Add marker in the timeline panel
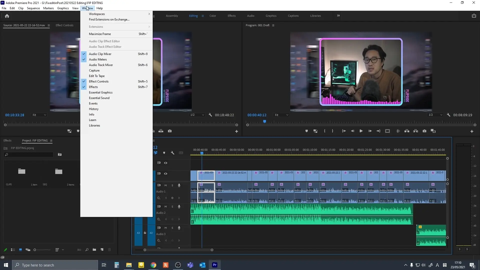Image resolution: width=480 pixels, height=270 pixels. (164, 153)
